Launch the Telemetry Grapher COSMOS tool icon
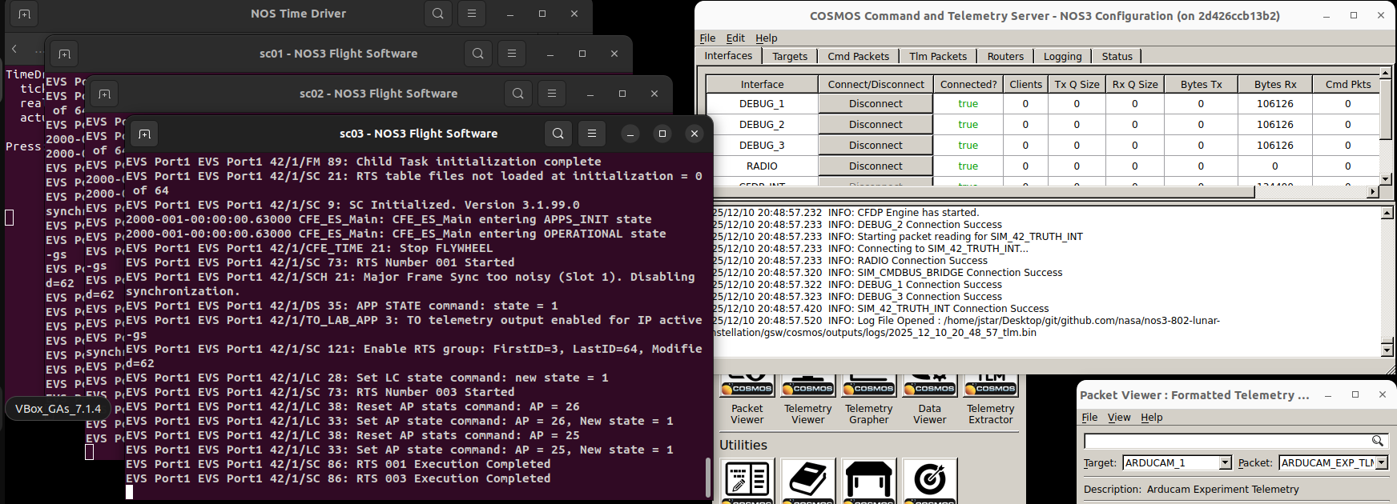 868,386
